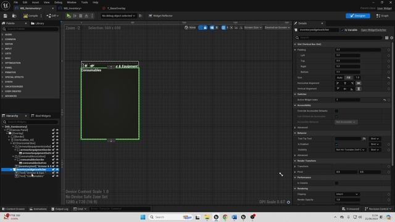Select vertical alignment top icon
This screenshot has height=222, width=395.
[338, 89]
